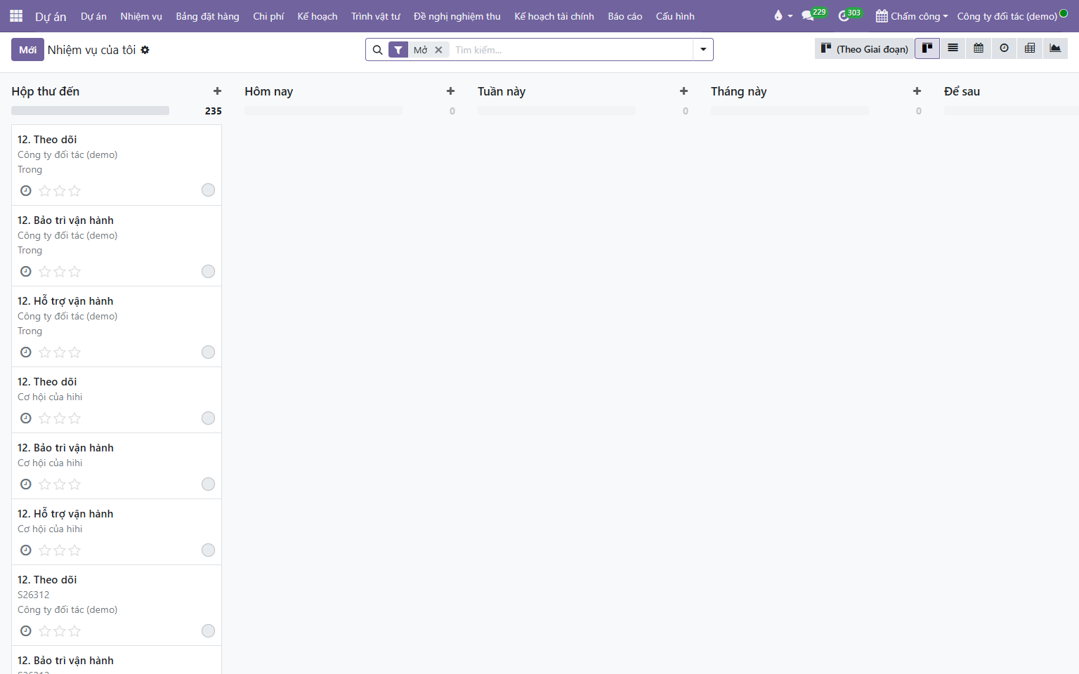Toggle state circle on 12. Hỗ trợ vận hành Trong card
The image size is (1079, 674).
click(208, 352)
